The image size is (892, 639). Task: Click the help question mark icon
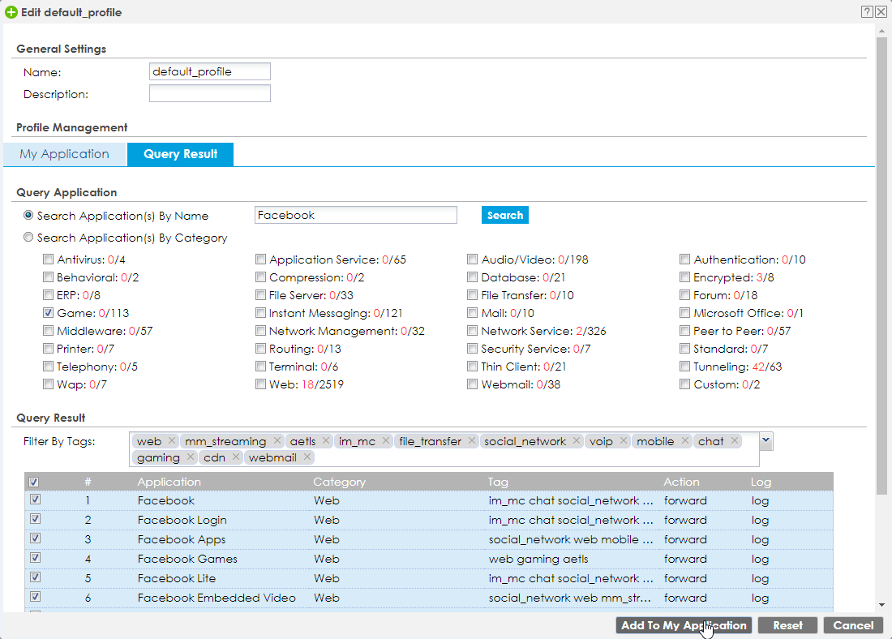pos(867,12)
